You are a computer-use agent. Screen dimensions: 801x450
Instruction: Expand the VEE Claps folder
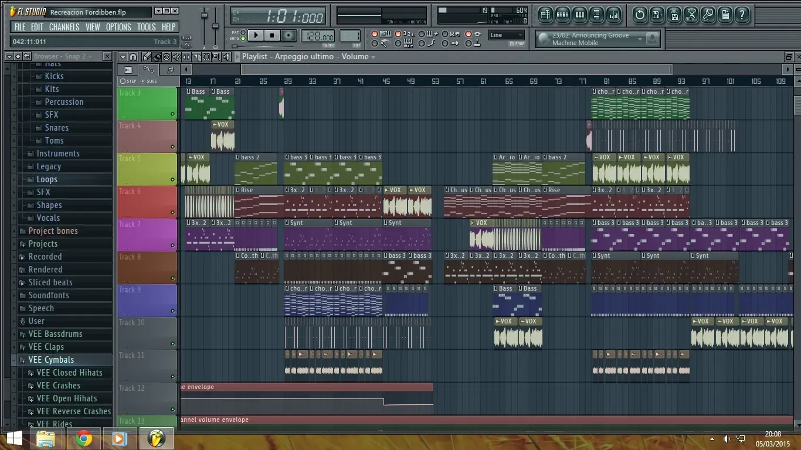point(46,347)
